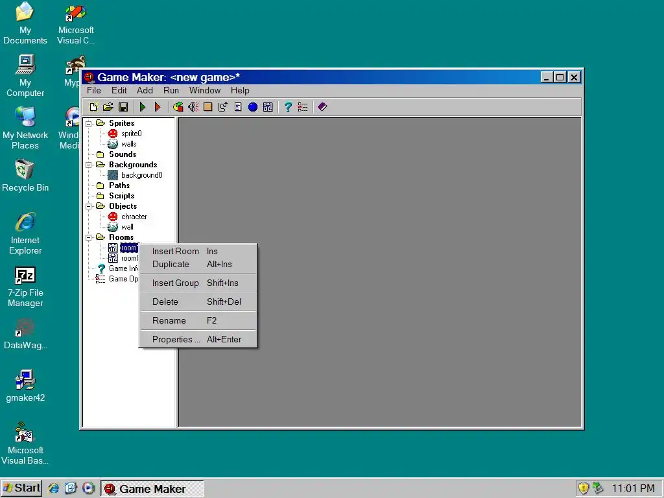The height and width of the screenshot is (498, 664).
Task: Select the 7-Zip File Manager desktop icon
Action: 25,286
